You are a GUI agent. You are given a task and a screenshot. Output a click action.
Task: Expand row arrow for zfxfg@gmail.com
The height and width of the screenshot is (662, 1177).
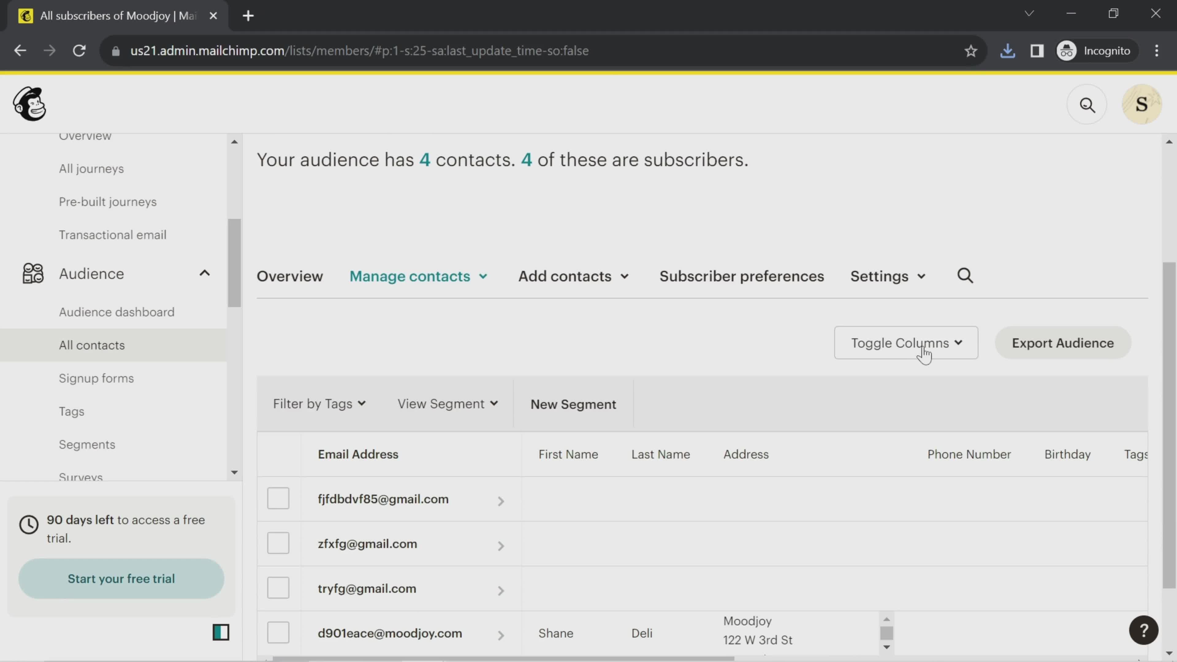pos(501,546)
